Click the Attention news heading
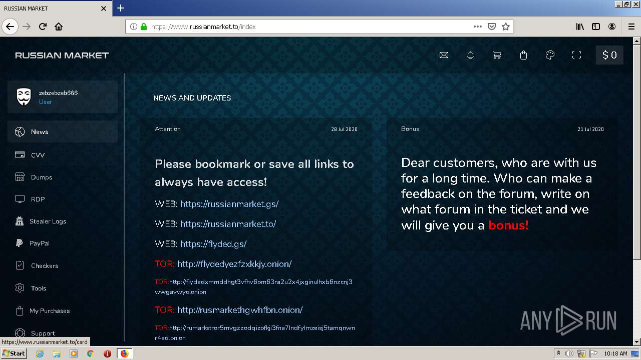This screenshot has width=641, height=360. pyautogui.click(x=168, y=129)
